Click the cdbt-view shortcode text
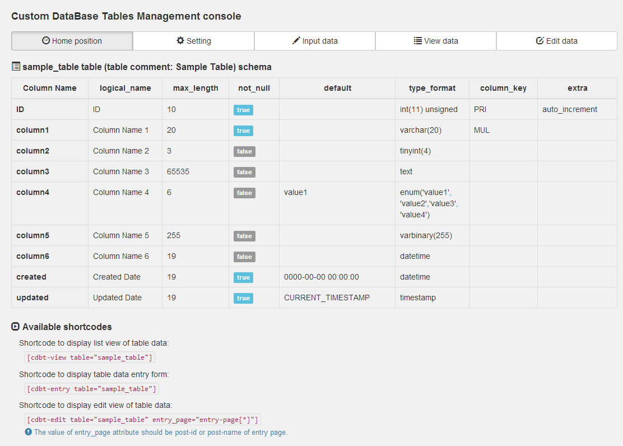This screenshot has width=623, height=446. tap(89, 357)
